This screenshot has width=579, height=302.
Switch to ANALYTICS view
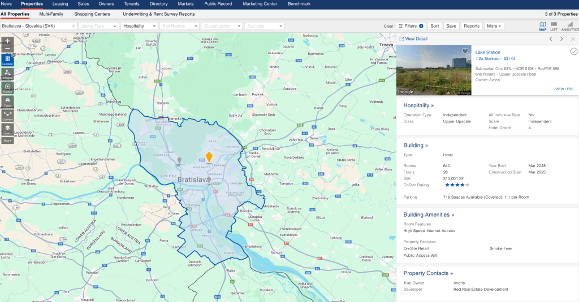pos(570,26)
